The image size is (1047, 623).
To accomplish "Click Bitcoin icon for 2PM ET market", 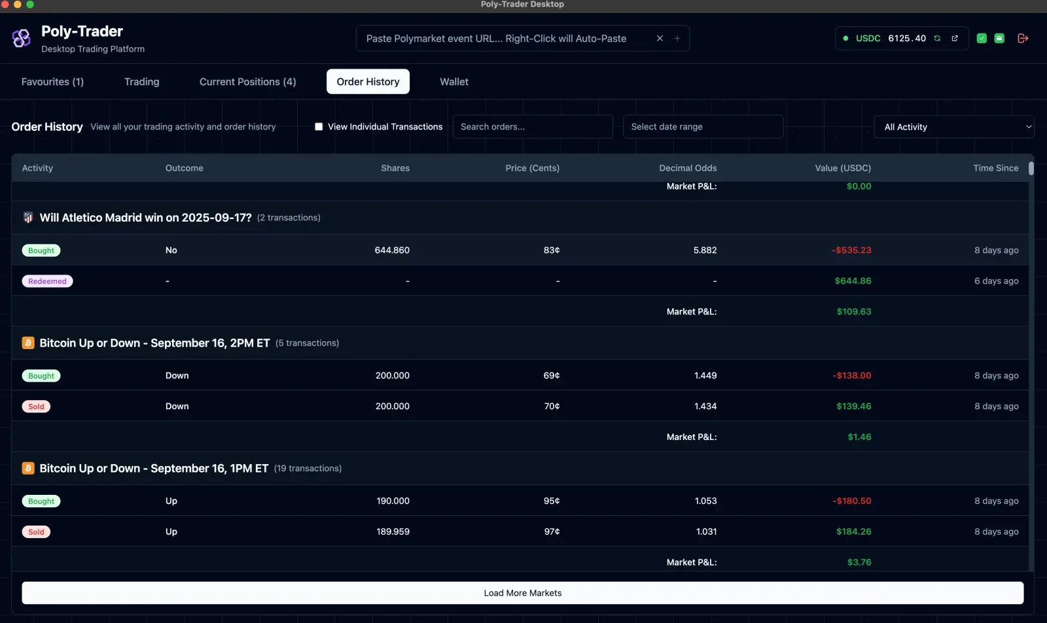I will pos(28,343).
